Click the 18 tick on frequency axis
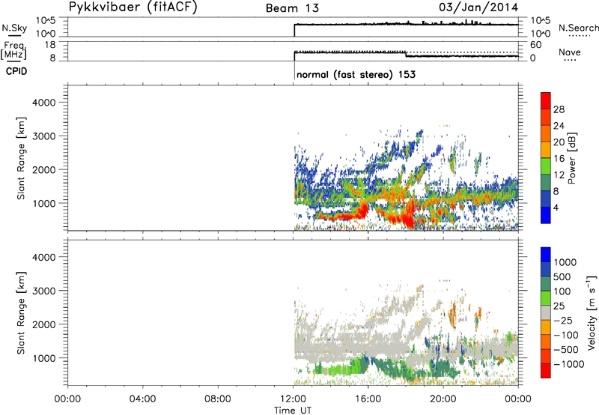 tap(50, 45)
